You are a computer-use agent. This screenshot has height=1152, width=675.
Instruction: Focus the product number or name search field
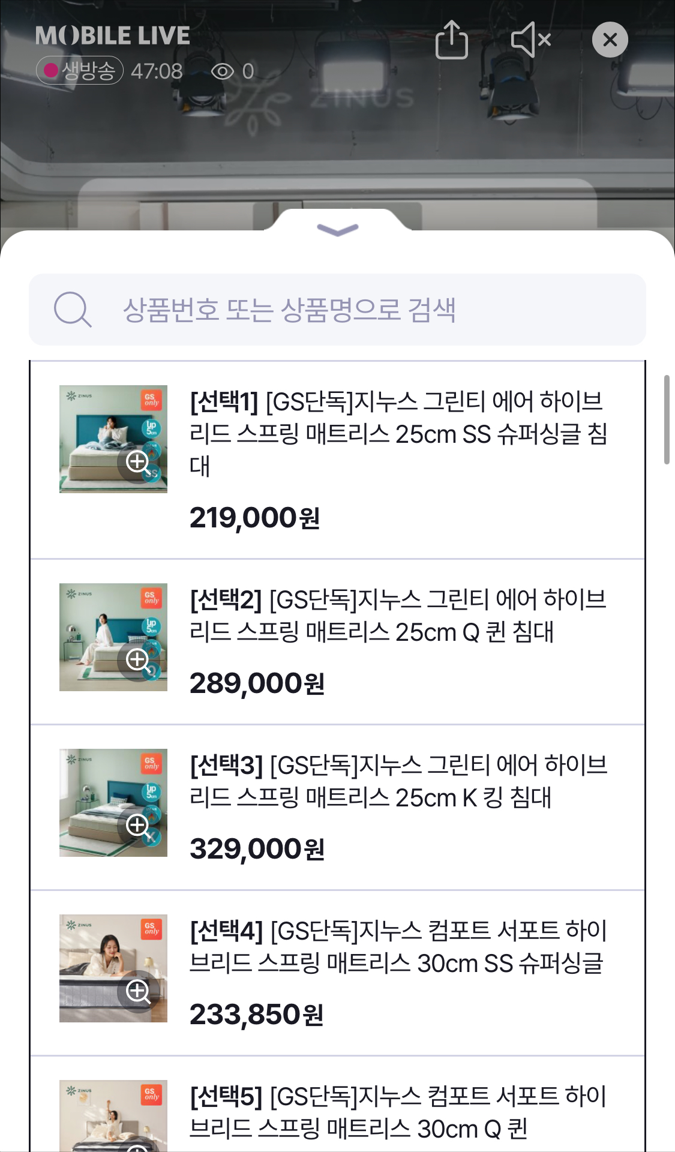337,310
